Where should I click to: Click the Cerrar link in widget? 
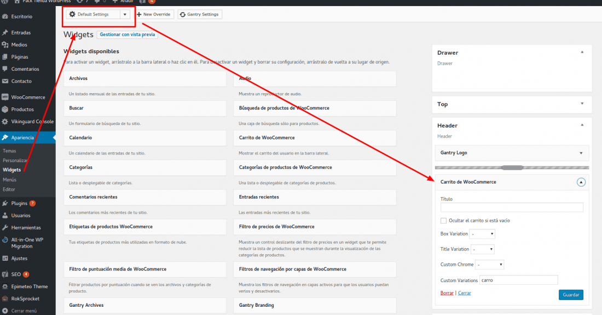point(465,293)
